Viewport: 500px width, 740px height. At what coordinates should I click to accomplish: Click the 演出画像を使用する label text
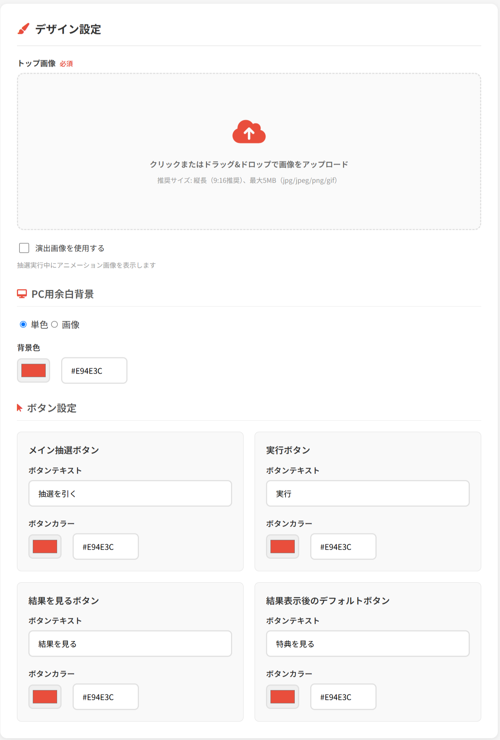[70, 248]
